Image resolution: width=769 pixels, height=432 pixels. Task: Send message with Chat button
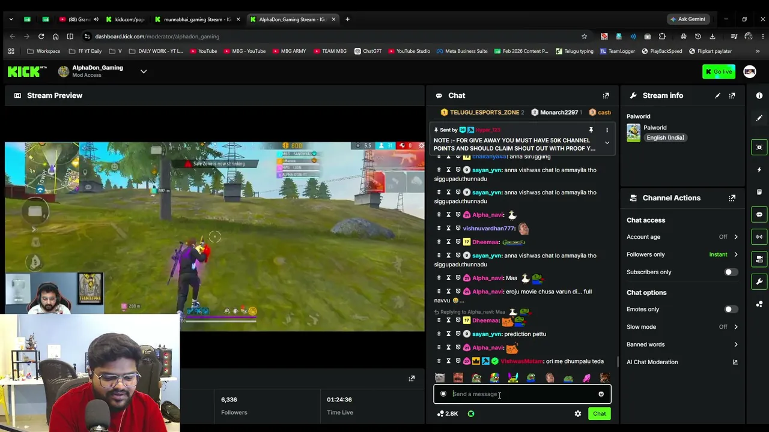tap(600, 413)
